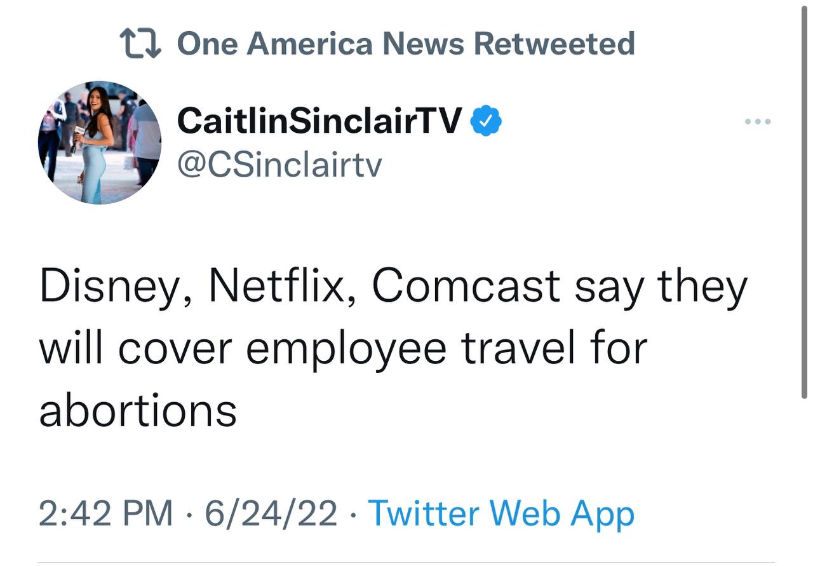The width and height of the screenshot is (813, 566).
Task: Open CaitlinSinclairTV's profile picture
Action: 100,142
